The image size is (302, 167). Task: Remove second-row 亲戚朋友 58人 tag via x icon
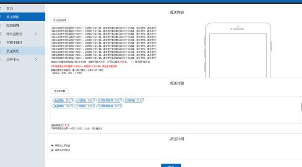(72, 105)
